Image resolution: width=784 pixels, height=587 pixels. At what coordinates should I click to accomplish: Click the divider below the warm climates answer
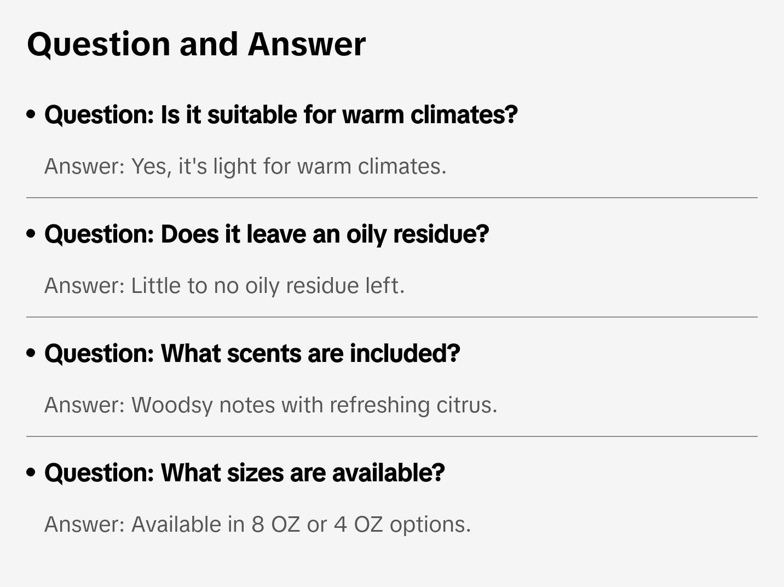coord(392,198)
